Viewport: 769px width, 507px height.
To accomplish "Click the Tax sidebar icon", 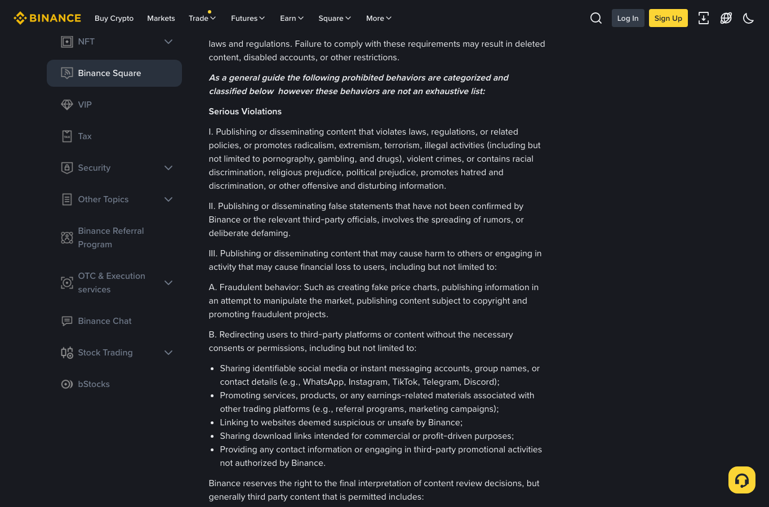I will (67, 136).
